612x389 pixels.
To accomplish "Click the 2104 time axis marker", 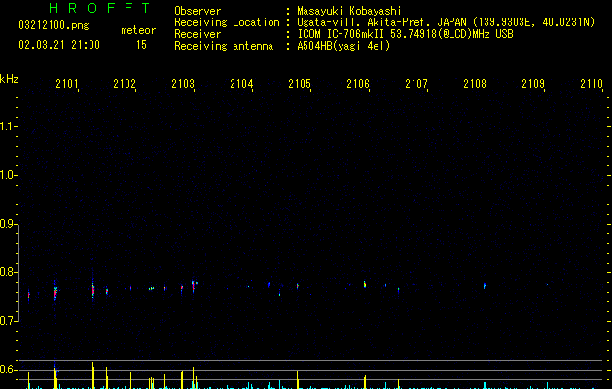I will [x=241, y=83].
